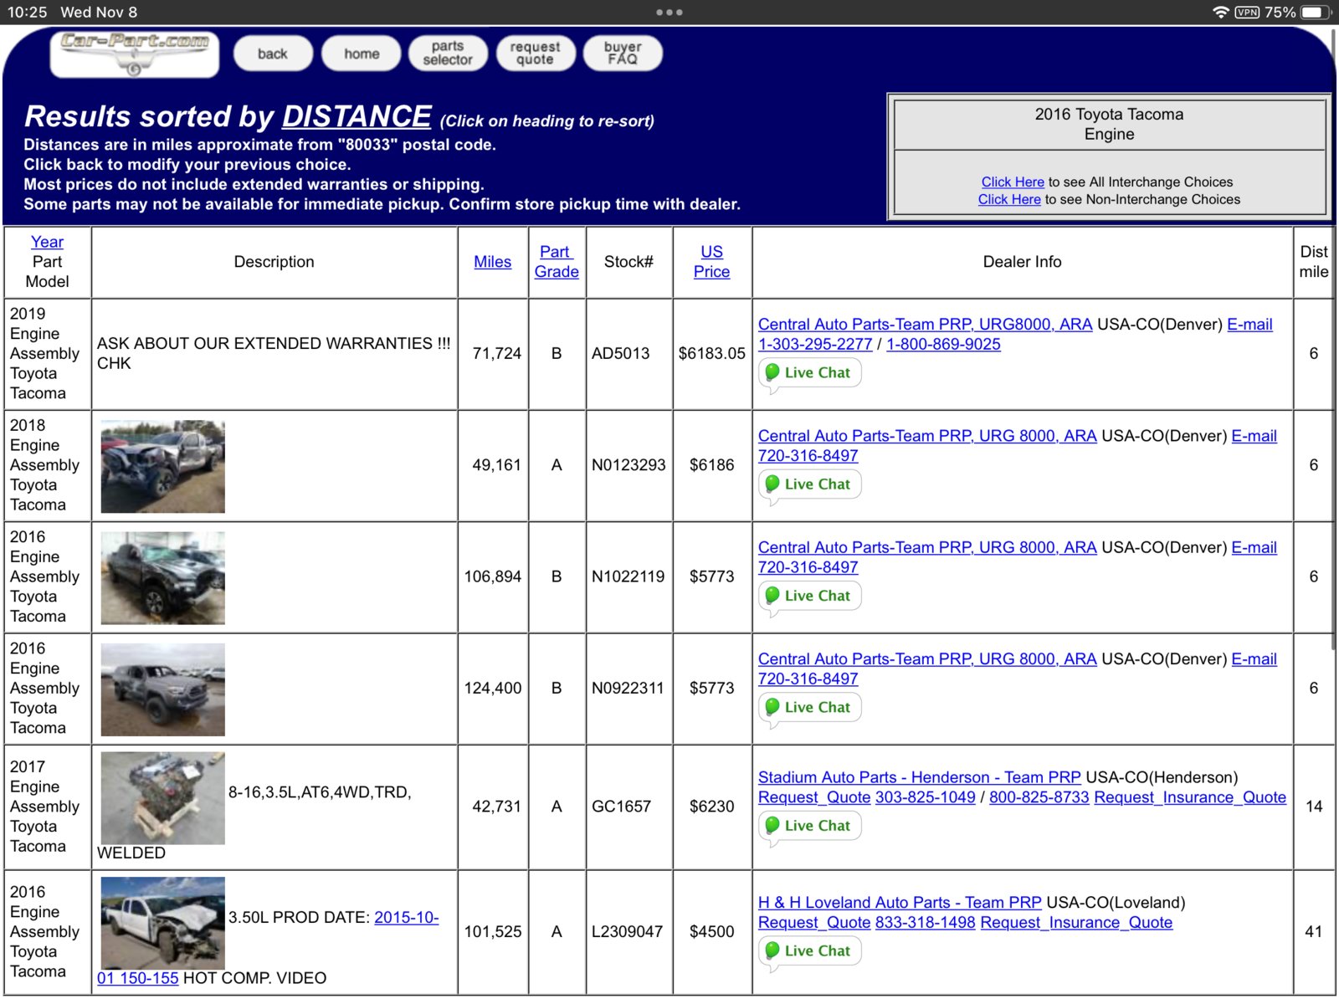Image resolution: width=1339 pixels, height=1004 pixels.
Task: Select the $4500 price cell
Action: pyautogui.click(x=711, y=932)
